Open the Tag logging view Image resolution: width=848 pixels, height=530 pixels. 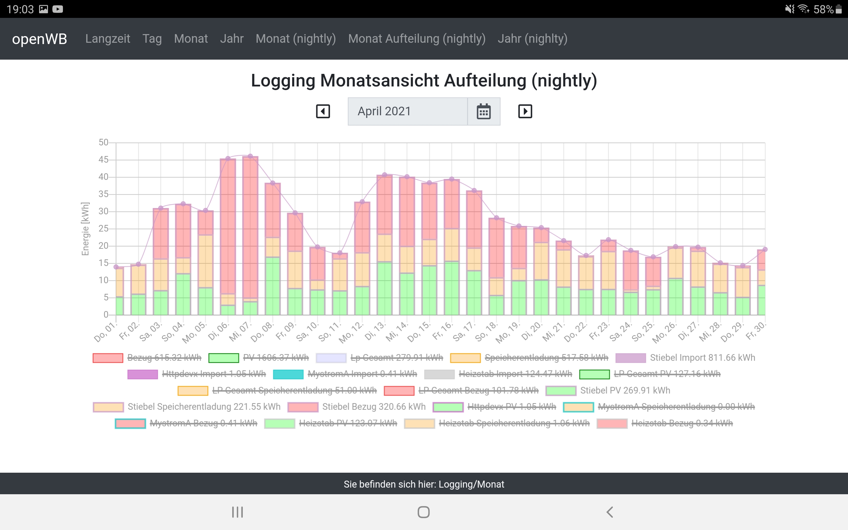pos(152,38)
